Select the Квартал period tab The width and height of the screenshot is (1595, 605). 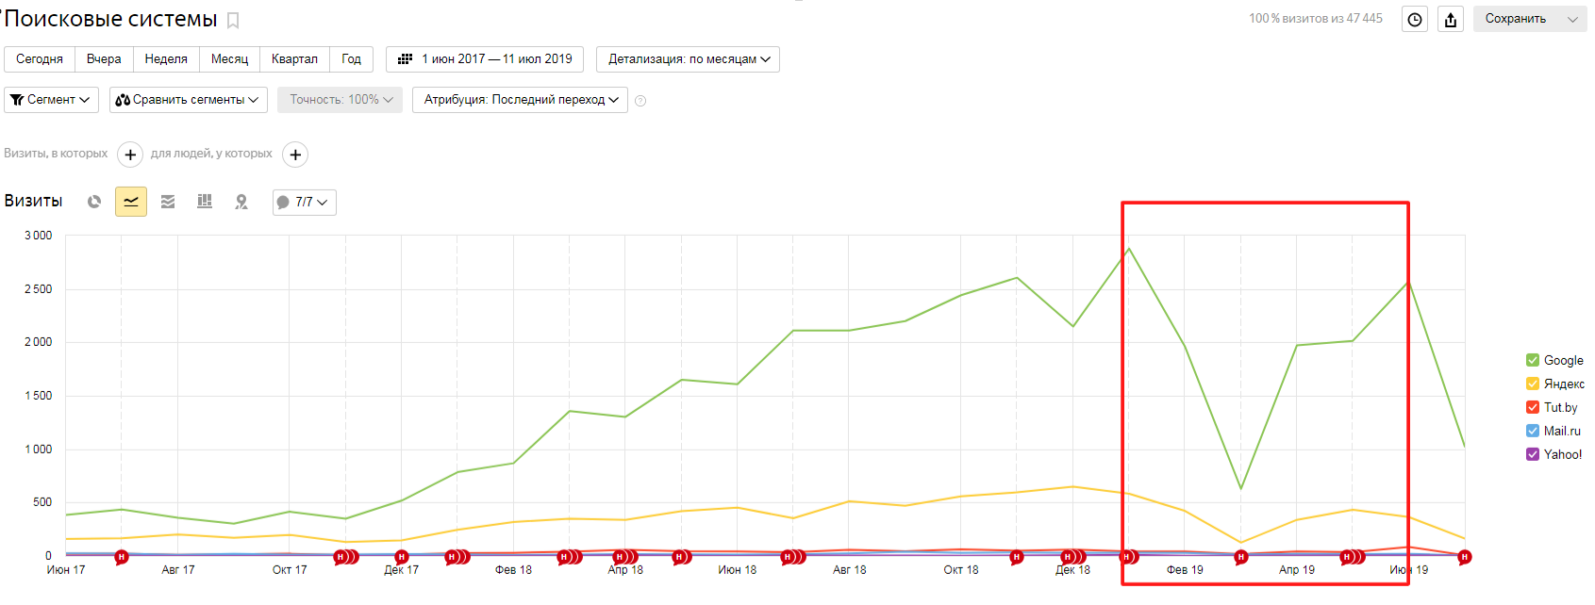pyautogui.click(x=294, y=59)
